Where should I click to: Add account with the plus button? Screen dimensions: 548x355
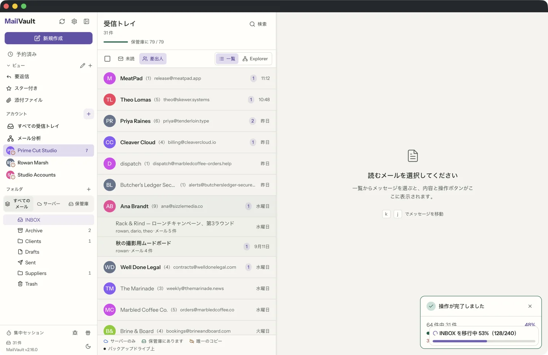(x=89, y=114)
